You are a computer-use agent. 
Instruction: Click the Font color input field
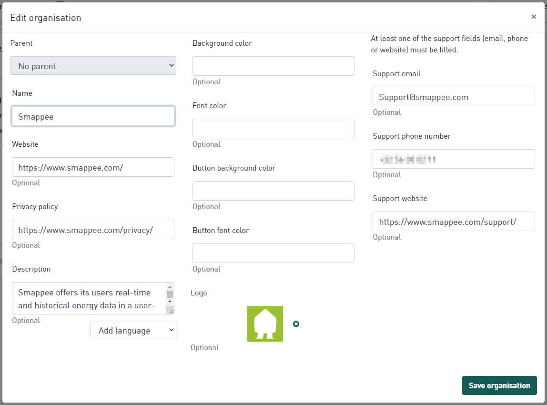pos(273,128)
